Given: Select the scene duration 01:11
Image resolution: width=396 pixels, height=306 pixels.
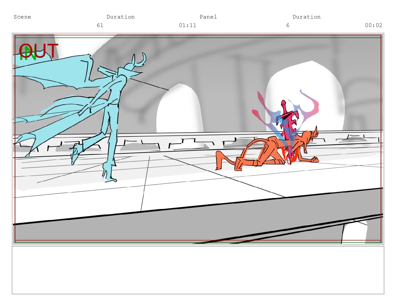Looking at the screenshot, I should point(187,25).
